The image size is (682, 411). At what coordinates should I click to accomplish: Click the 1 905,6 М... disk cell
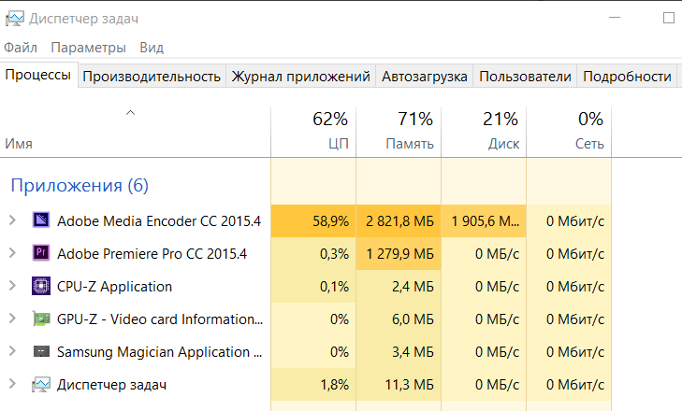pos(484,220)
